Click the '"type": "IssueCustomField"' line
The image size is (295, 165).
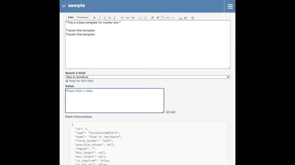(97, 133)
